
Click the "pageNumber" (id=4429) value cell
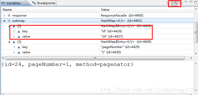coord(120,47)
